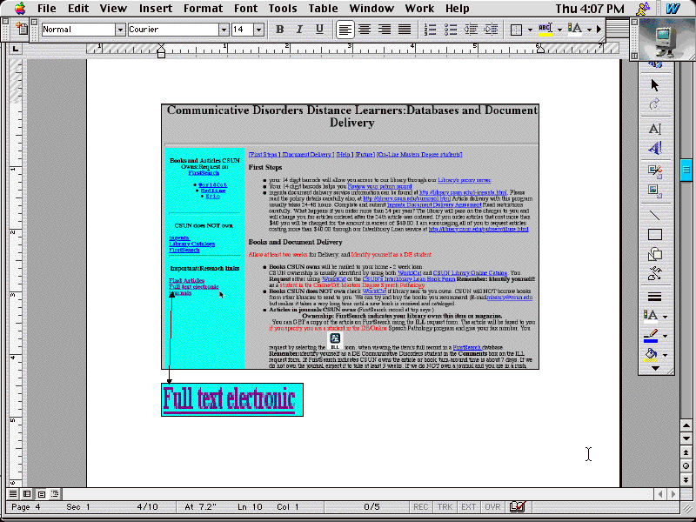
Task: Open the Format menu
Action: pyautogui.click(x=203, y=9)
